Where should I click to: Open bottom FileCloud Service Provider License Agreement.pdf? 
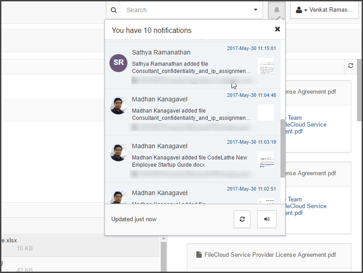click(x=270, y=255)
